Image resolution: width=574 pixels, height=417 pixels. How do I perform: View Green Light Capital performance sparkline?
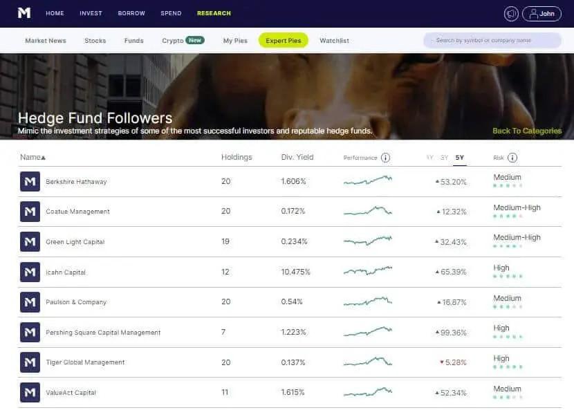pyautogui.click(x=368, y=241)
